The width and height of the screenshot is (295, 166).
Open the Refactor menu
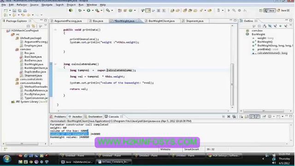point(22,5)
